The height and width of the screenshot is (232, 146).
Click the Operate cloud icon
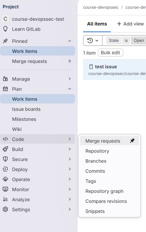pos(5,179)
